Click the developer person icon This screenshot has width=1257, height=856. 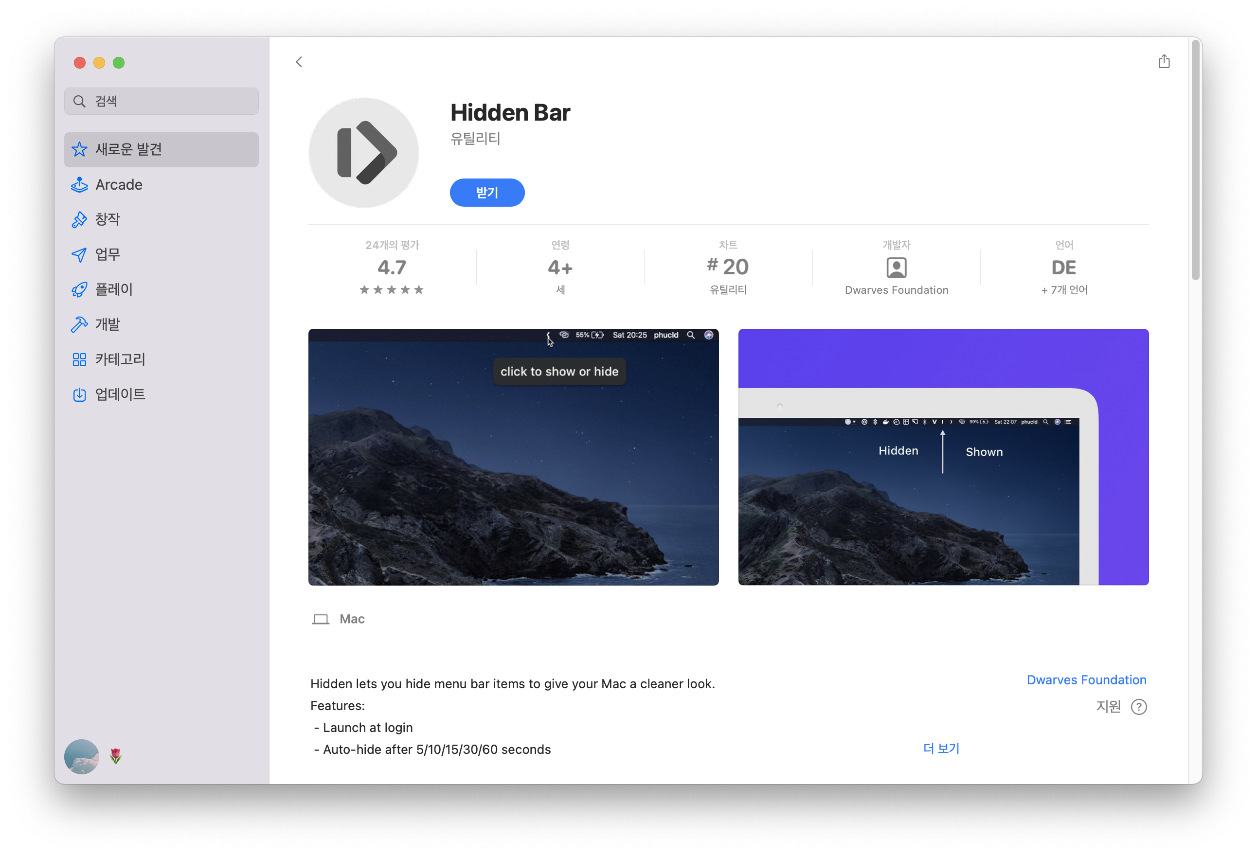896,267
